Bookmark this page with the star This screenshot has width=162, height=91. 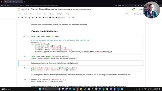(x=123, y=5)
